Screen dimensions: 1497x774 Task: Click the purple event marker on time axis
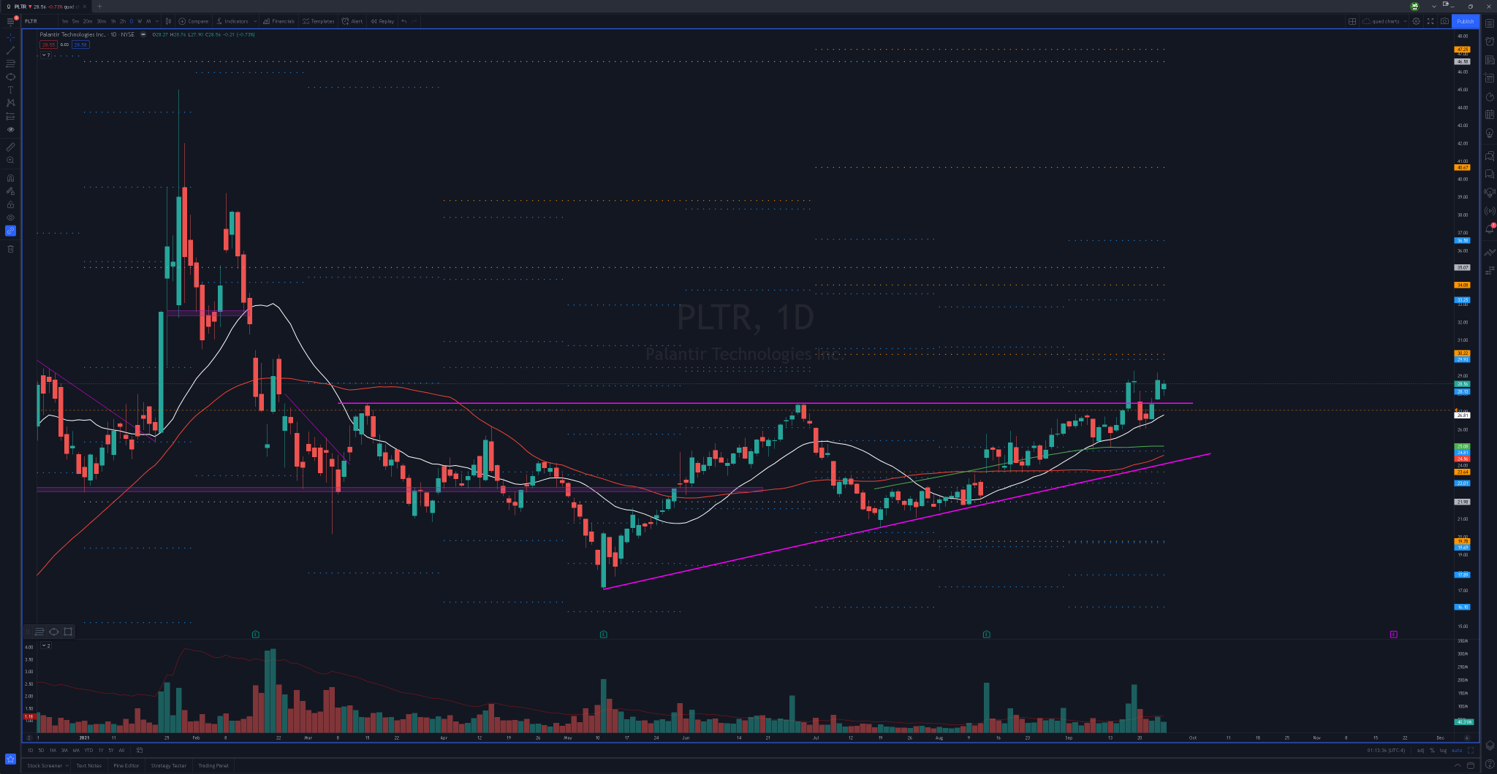[x=1393, y=635]
